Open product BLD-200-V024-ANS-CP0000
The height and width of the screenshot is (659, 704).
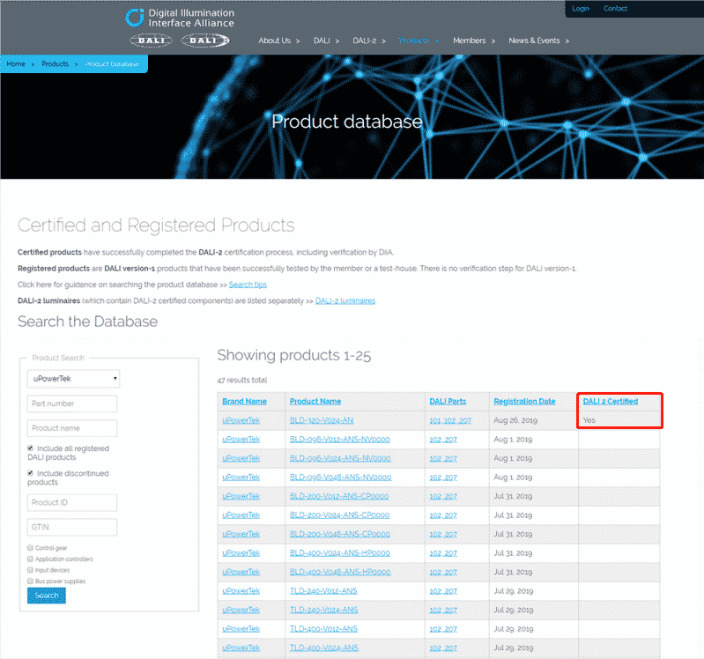coord(340,515)
